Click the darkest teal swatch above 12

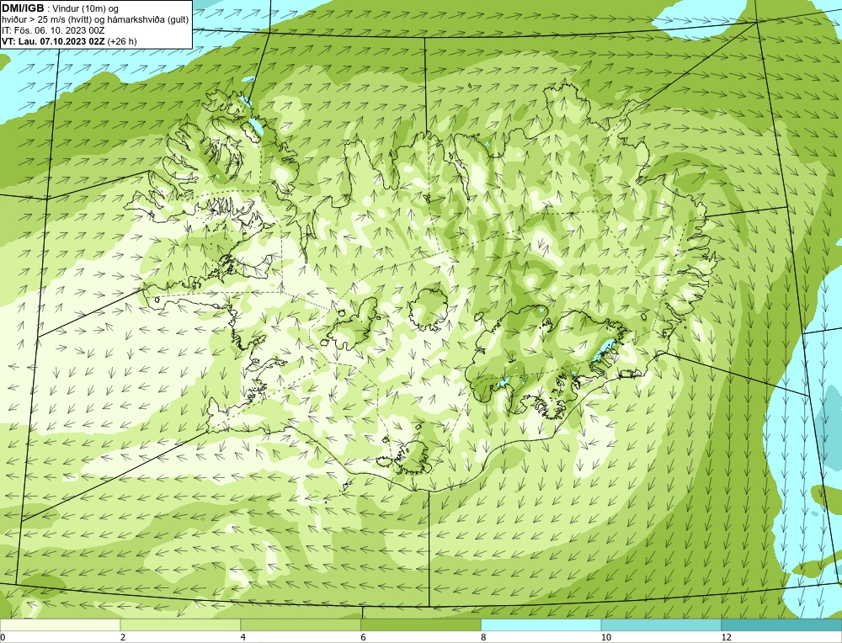point(782,625)
